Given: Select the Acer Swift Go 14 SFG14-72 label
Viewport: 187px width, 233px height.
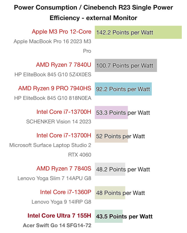Looking at the screenshot, I should [57, 225].
